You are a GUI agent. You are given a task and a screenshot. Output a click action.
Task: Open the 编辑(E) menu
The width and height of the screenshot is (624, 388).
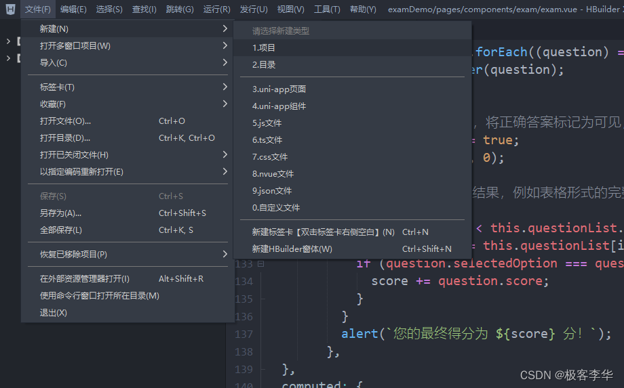click(73, 9)
